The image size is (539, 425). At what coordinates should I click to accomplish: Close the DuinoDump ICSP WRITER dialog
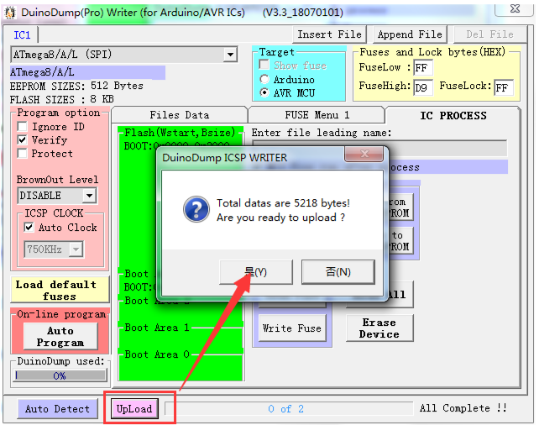point(364,154)
